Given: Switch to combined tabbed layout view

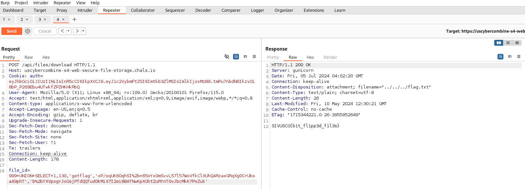Looking at the screenshot, I should click(517, 43).
